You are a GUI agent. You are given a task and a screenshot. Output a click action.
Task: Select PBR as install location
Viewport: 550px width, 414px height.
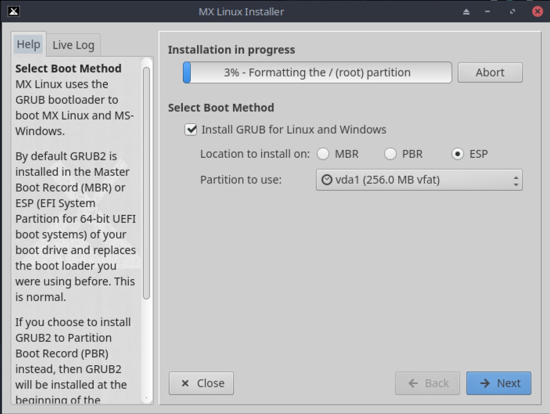pos(390,154)
